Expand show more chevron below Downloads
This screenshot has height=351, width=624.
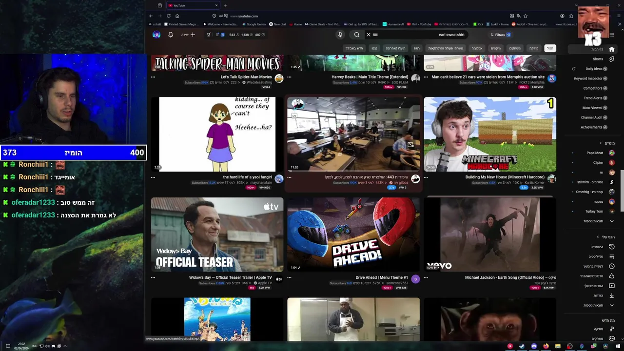click(612, 305)
